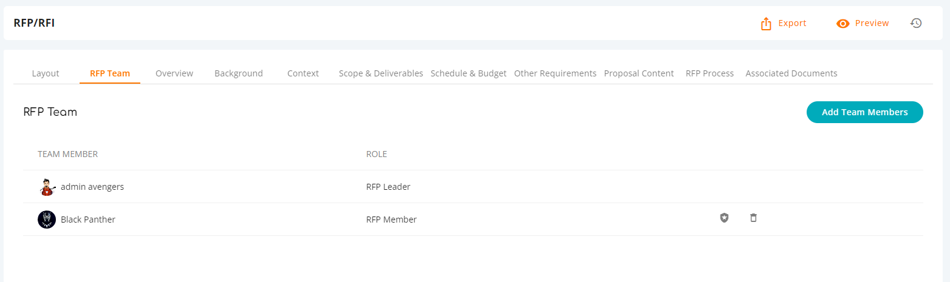Viewport: 950px width, 282px height.
Task: Select the RFP Team tab
Action: click(110, 73)
